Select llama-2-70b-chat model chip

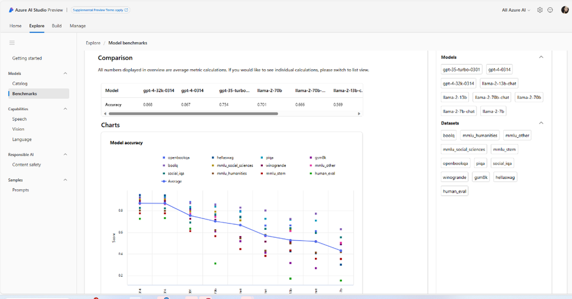(x=492, y=97)
